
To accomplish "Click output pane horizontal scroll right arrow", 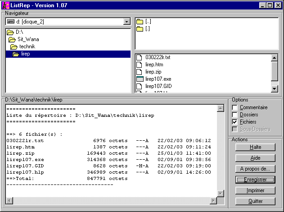I will coord(213,201).
